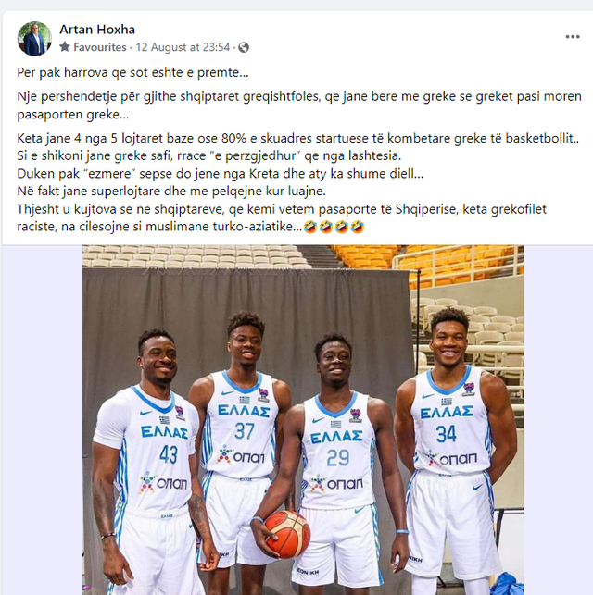Click the ΟΠΑΠ sponsor logo on jersey 43
Screen dimensions: 593x595
tap(163, 483)
